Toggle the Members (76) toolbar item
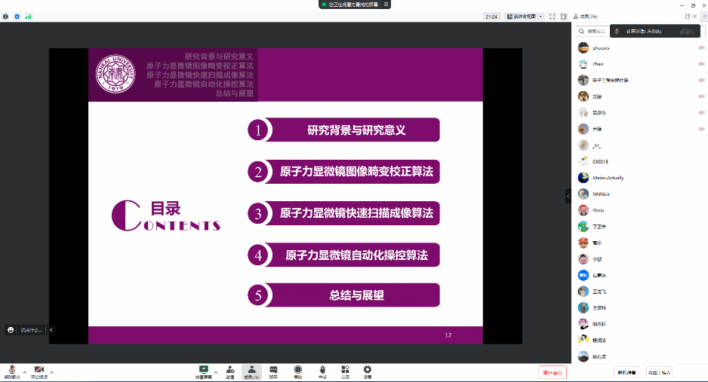This screenshot has width=708, height=382. click(x=251, y=371)
